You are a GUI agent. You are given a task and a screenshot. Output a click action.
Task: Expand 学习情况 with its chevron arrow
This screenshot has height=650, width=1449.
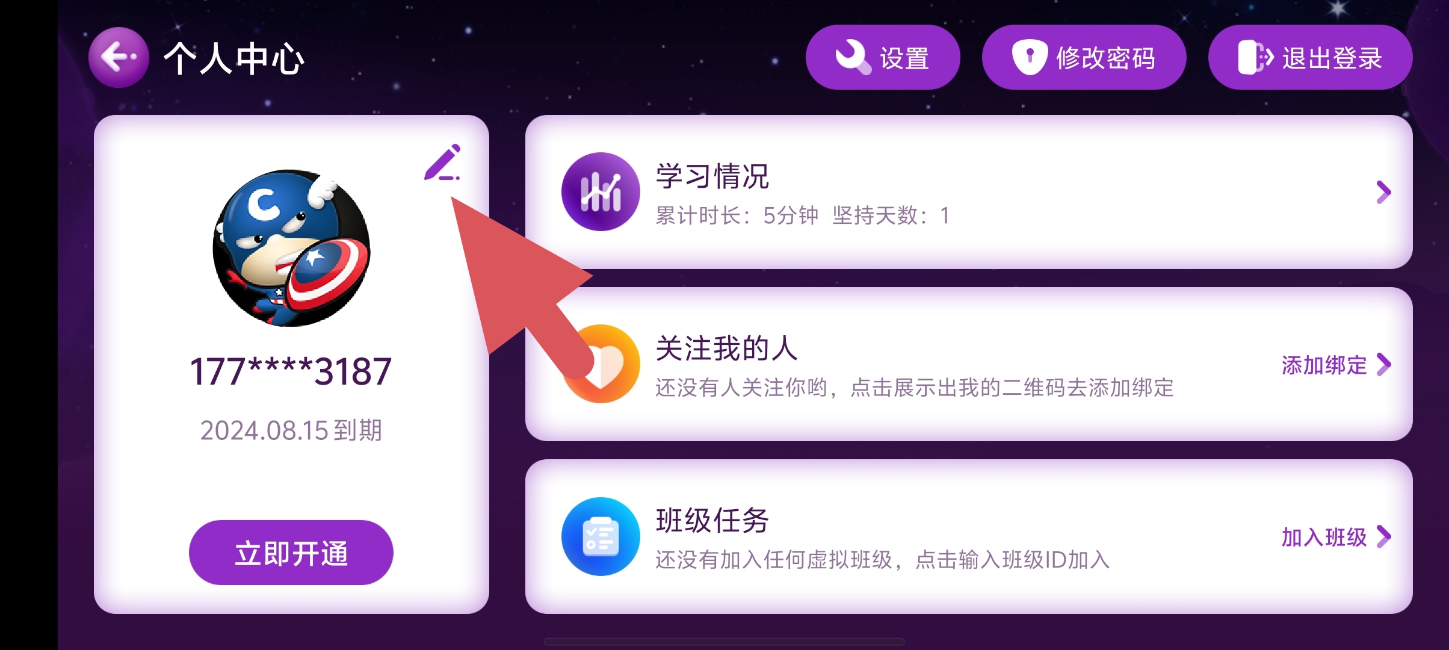point(1383,192)
